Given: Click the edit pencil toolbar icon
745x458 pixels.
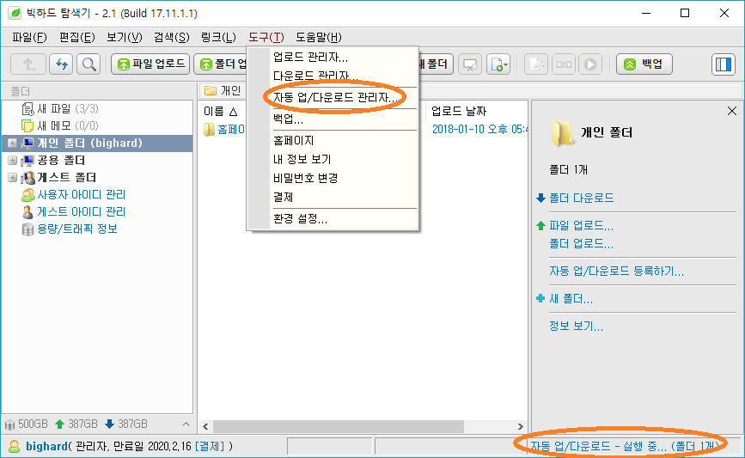Looking at the screenshot, I should tap(536, 64).
